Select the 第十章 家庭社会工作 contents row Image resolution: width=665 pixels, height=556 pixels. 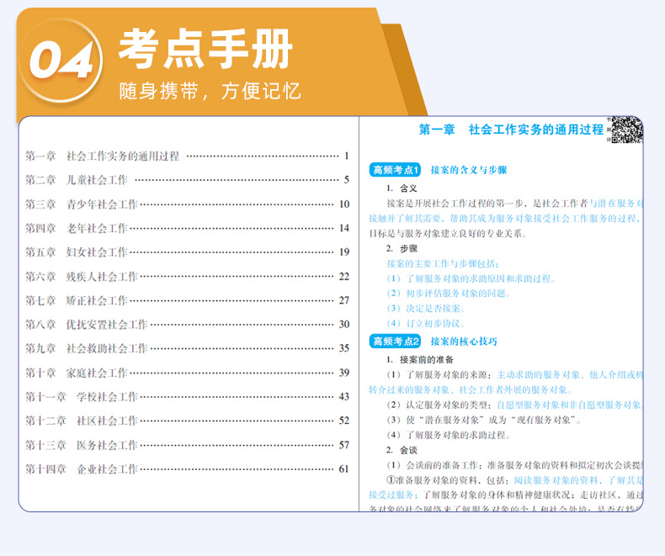(x=187, y=373)
